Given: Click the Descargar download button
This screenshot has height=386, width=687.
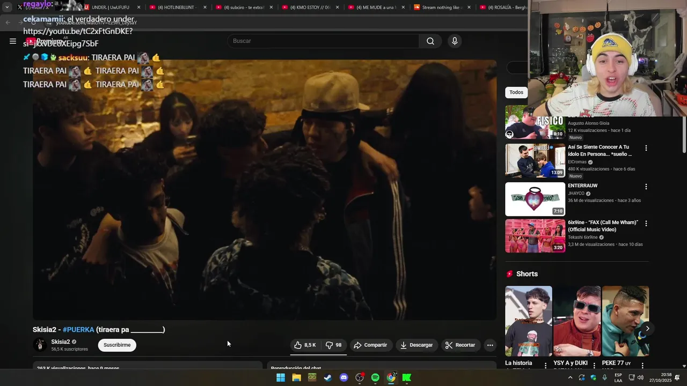Looking at the screenshot, I should point(416,345).
